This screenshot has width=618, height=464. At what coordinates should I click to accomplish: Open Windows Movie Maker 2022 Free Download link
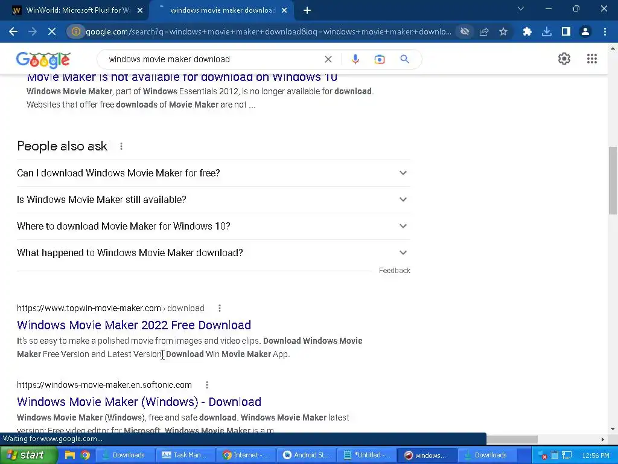[x=134, y=325]
